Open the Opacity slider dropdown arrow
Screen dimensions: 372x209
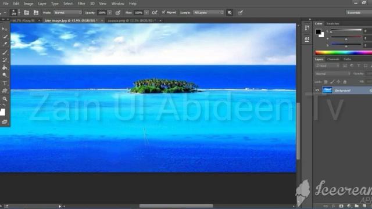click(x=110, y=13)
